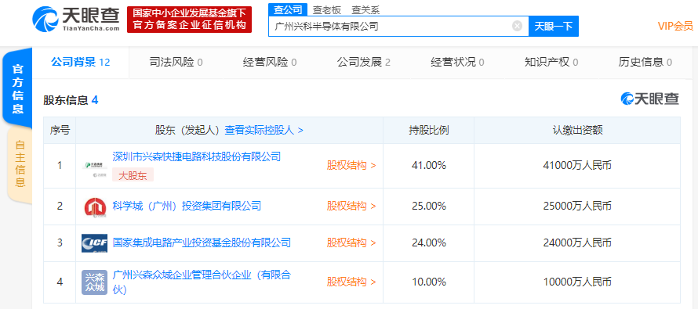The height and width of the screenshot is (309, 698).
Task: Click the 大股东 tag
Action: pyautogui.click(x=133, y=175)
